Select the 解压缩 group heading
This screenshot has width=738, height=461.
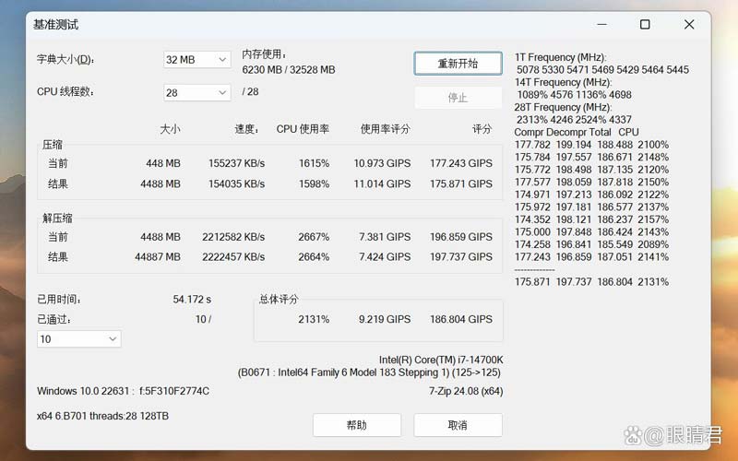[57, 219]
